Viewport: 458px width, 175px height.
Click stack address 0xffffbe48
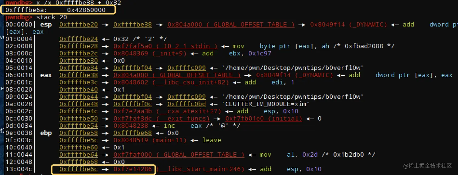tap(78, 104)
